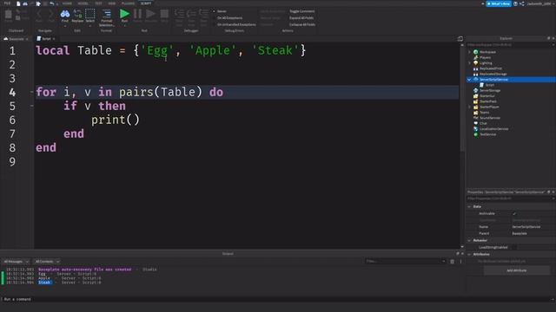The image size is (556, 312).
Task: Click the Format Selection icon
Action: coord(106,14)
